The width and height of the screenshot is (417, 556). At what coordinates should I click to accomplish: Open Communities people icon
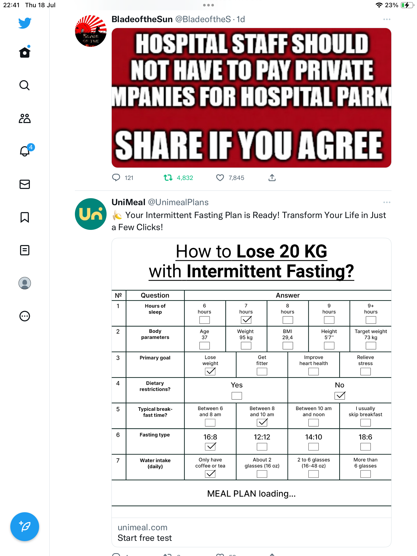pyautogui.click(x=25, y=118)
